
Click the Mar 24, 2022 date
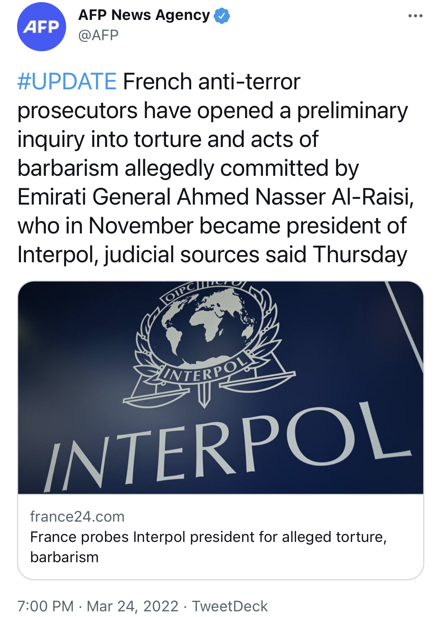pyautogui.click(x=132, y=606)
